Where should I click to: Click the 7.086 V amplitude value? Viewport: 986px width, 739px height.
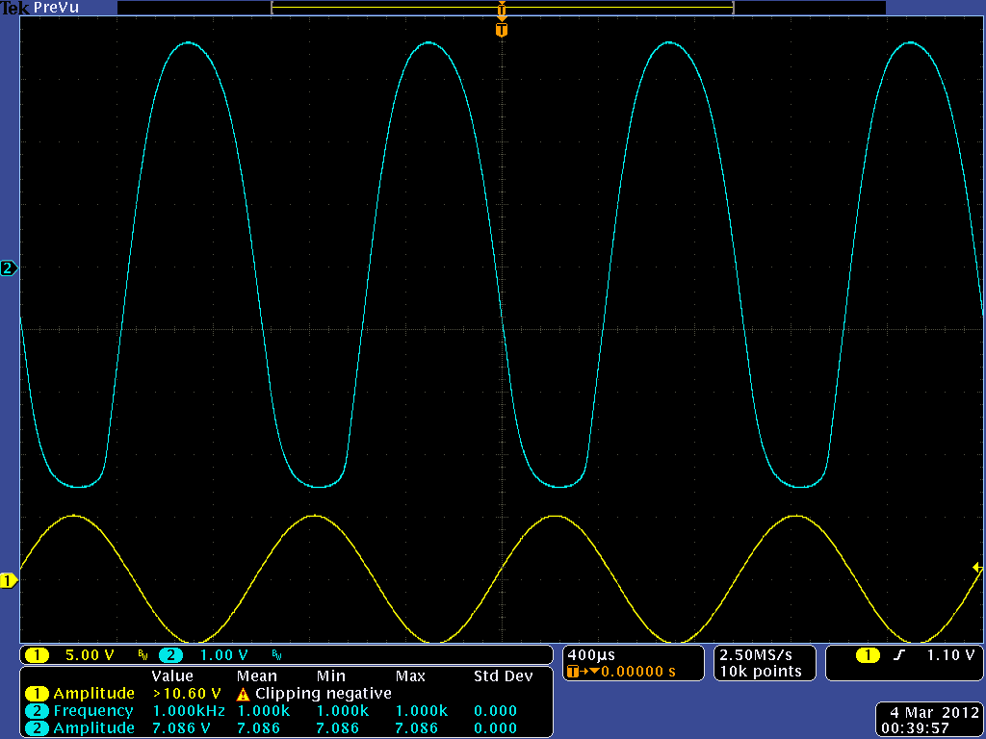[x=181, y=727]
